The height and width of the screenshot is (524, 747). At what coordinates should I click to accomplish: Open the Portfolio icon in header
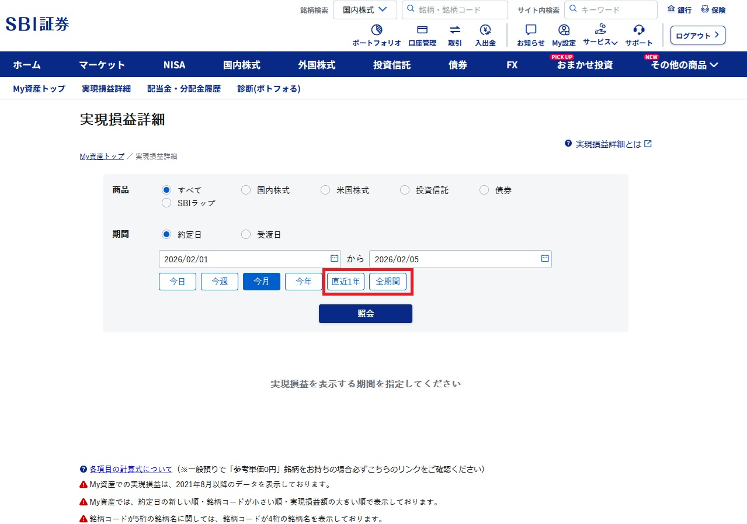coord(377,30)
